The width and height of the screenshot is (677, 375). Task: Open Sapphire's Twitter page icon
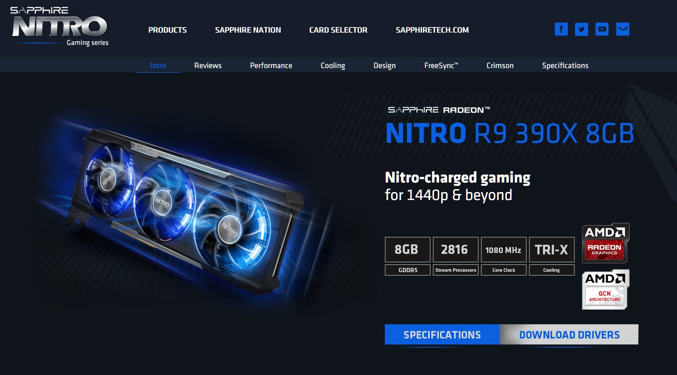(x=582, y=29)
